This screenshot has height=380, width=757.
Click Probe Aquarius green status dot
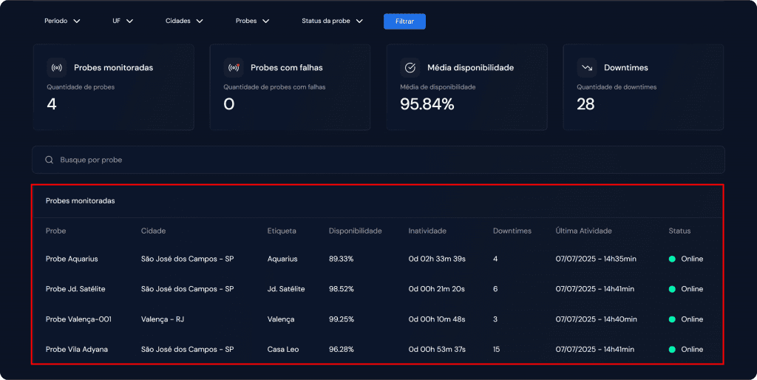point(672,259)
